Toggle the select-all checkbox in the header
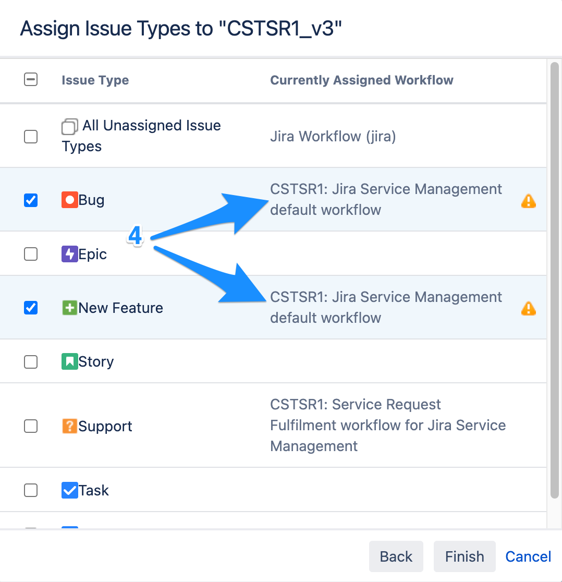The image size is (562, 582). [x=31, y=79]
